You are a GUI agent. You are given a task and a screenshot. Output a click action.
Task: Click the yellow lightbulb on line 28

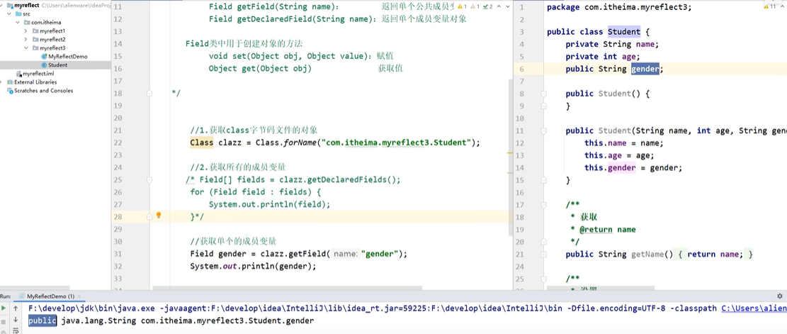point(159,216)
